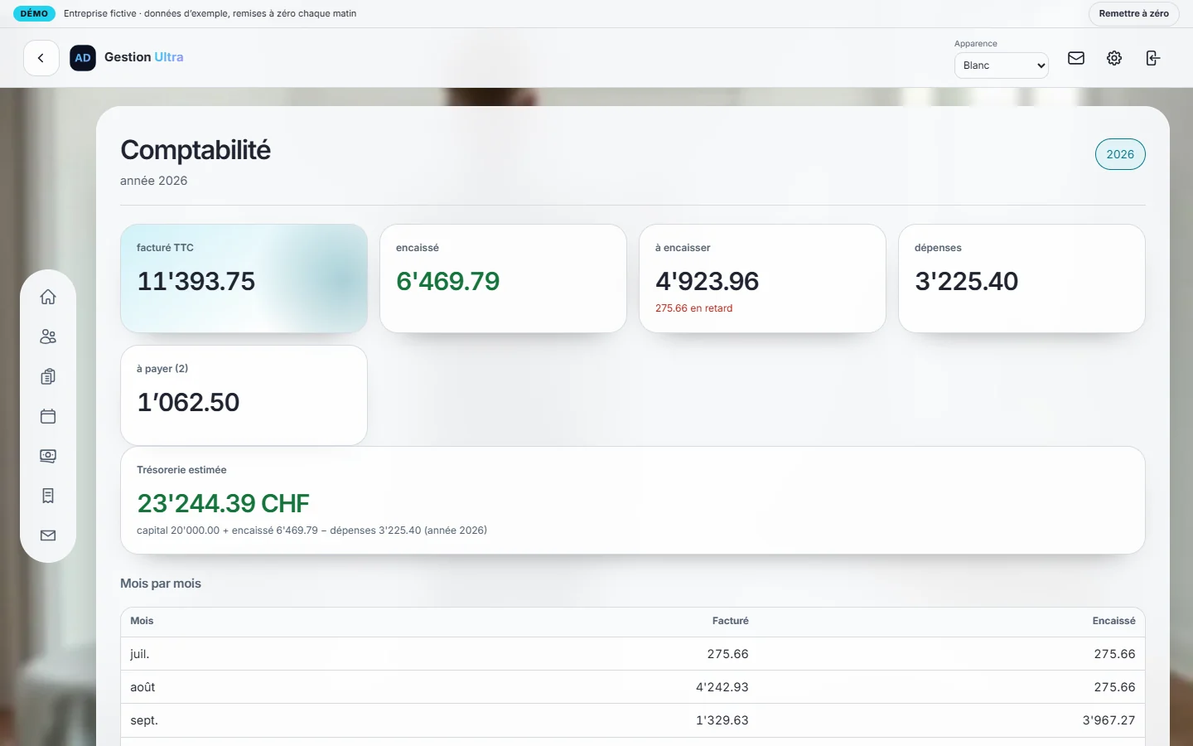Go back with the left chevron button
This screenshot has width=1193, height=746.
[41, 58]
